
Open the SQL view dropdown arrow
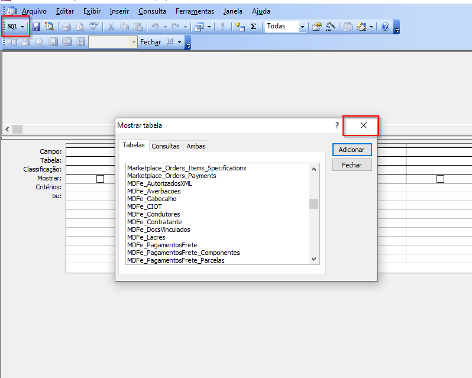click(x=22, y=27)
